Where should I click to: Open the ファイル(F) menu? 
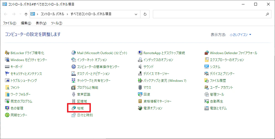tap(9, 23)
